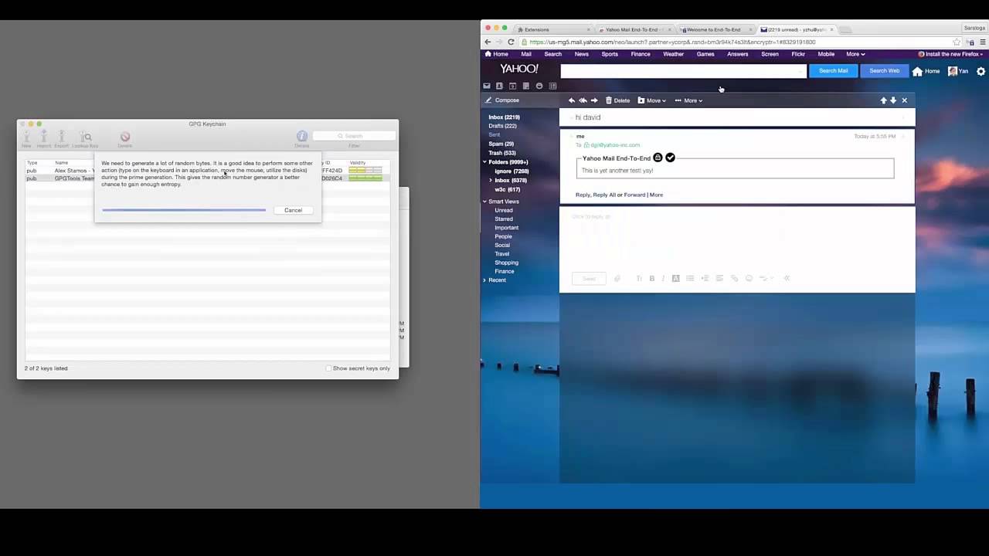Click the Search Web button

[884, 71]
